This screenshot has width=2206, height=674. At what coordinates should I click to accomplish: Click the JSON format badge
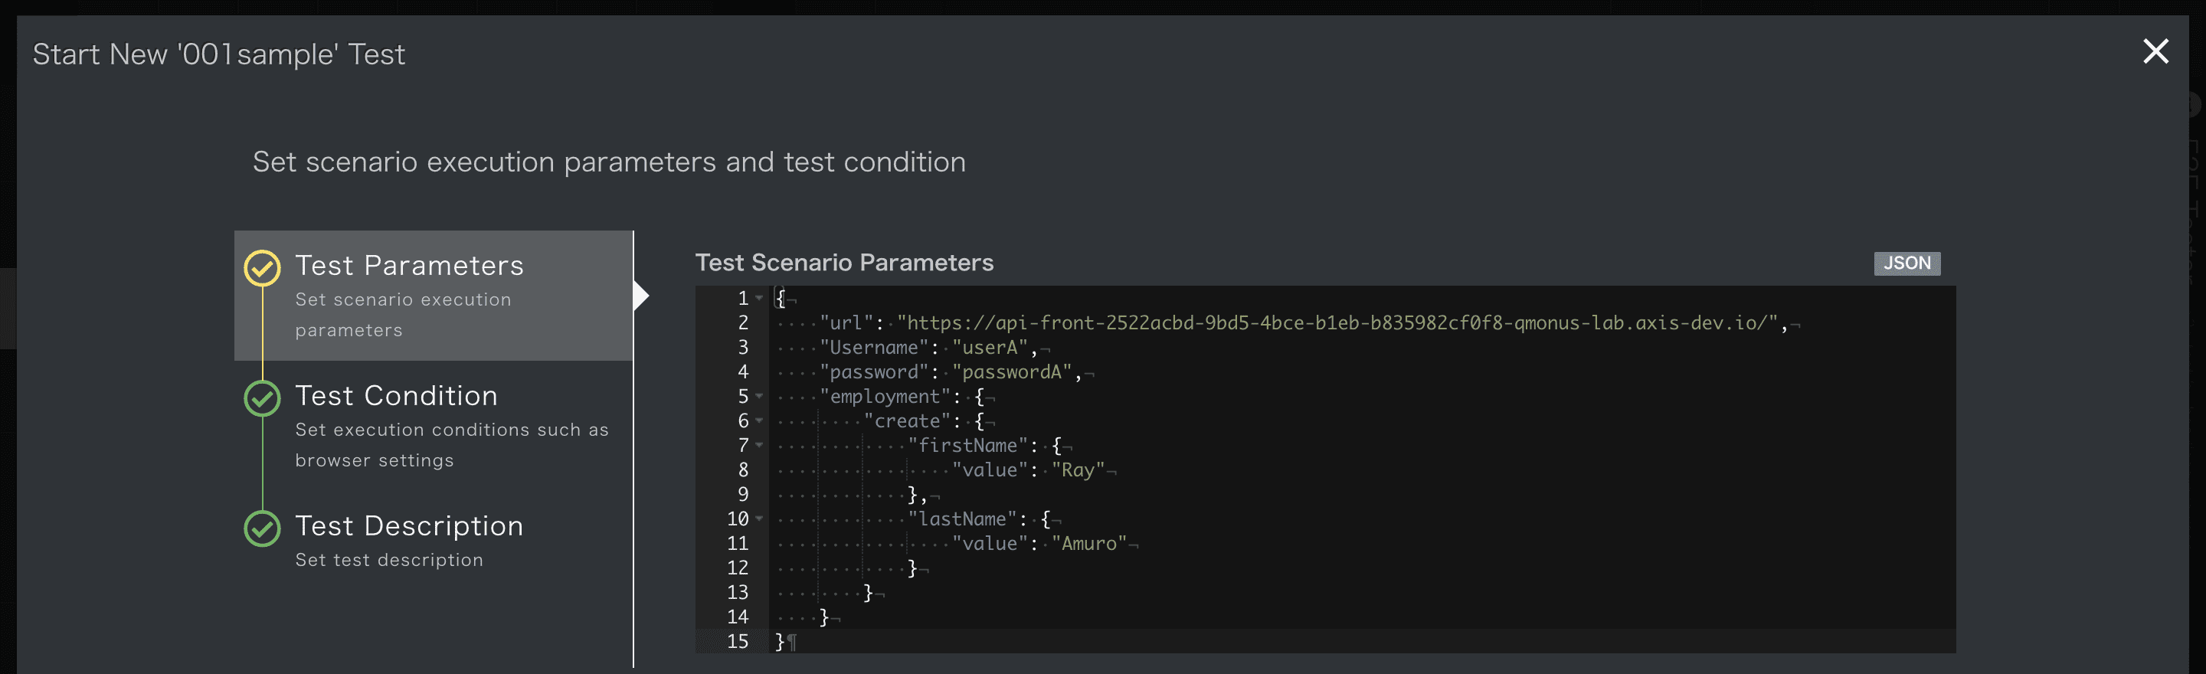(x=1907, y=263)
